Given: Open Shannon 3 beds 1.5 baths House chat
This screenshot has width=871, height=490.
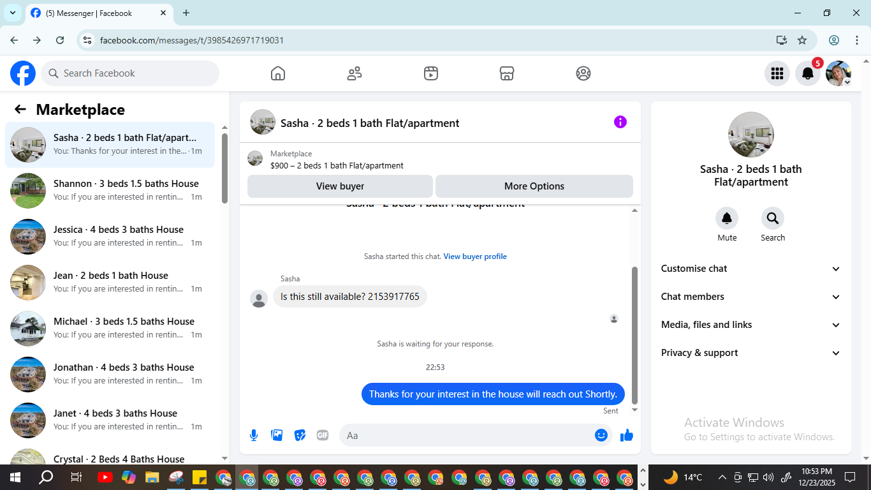Looking at the screenshot, I should pyautogui.click(x=110, y=191).
